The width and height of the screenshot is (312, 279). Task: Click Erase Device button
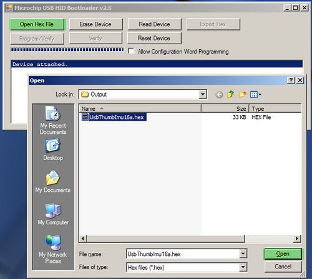click(x=95, y=24)
